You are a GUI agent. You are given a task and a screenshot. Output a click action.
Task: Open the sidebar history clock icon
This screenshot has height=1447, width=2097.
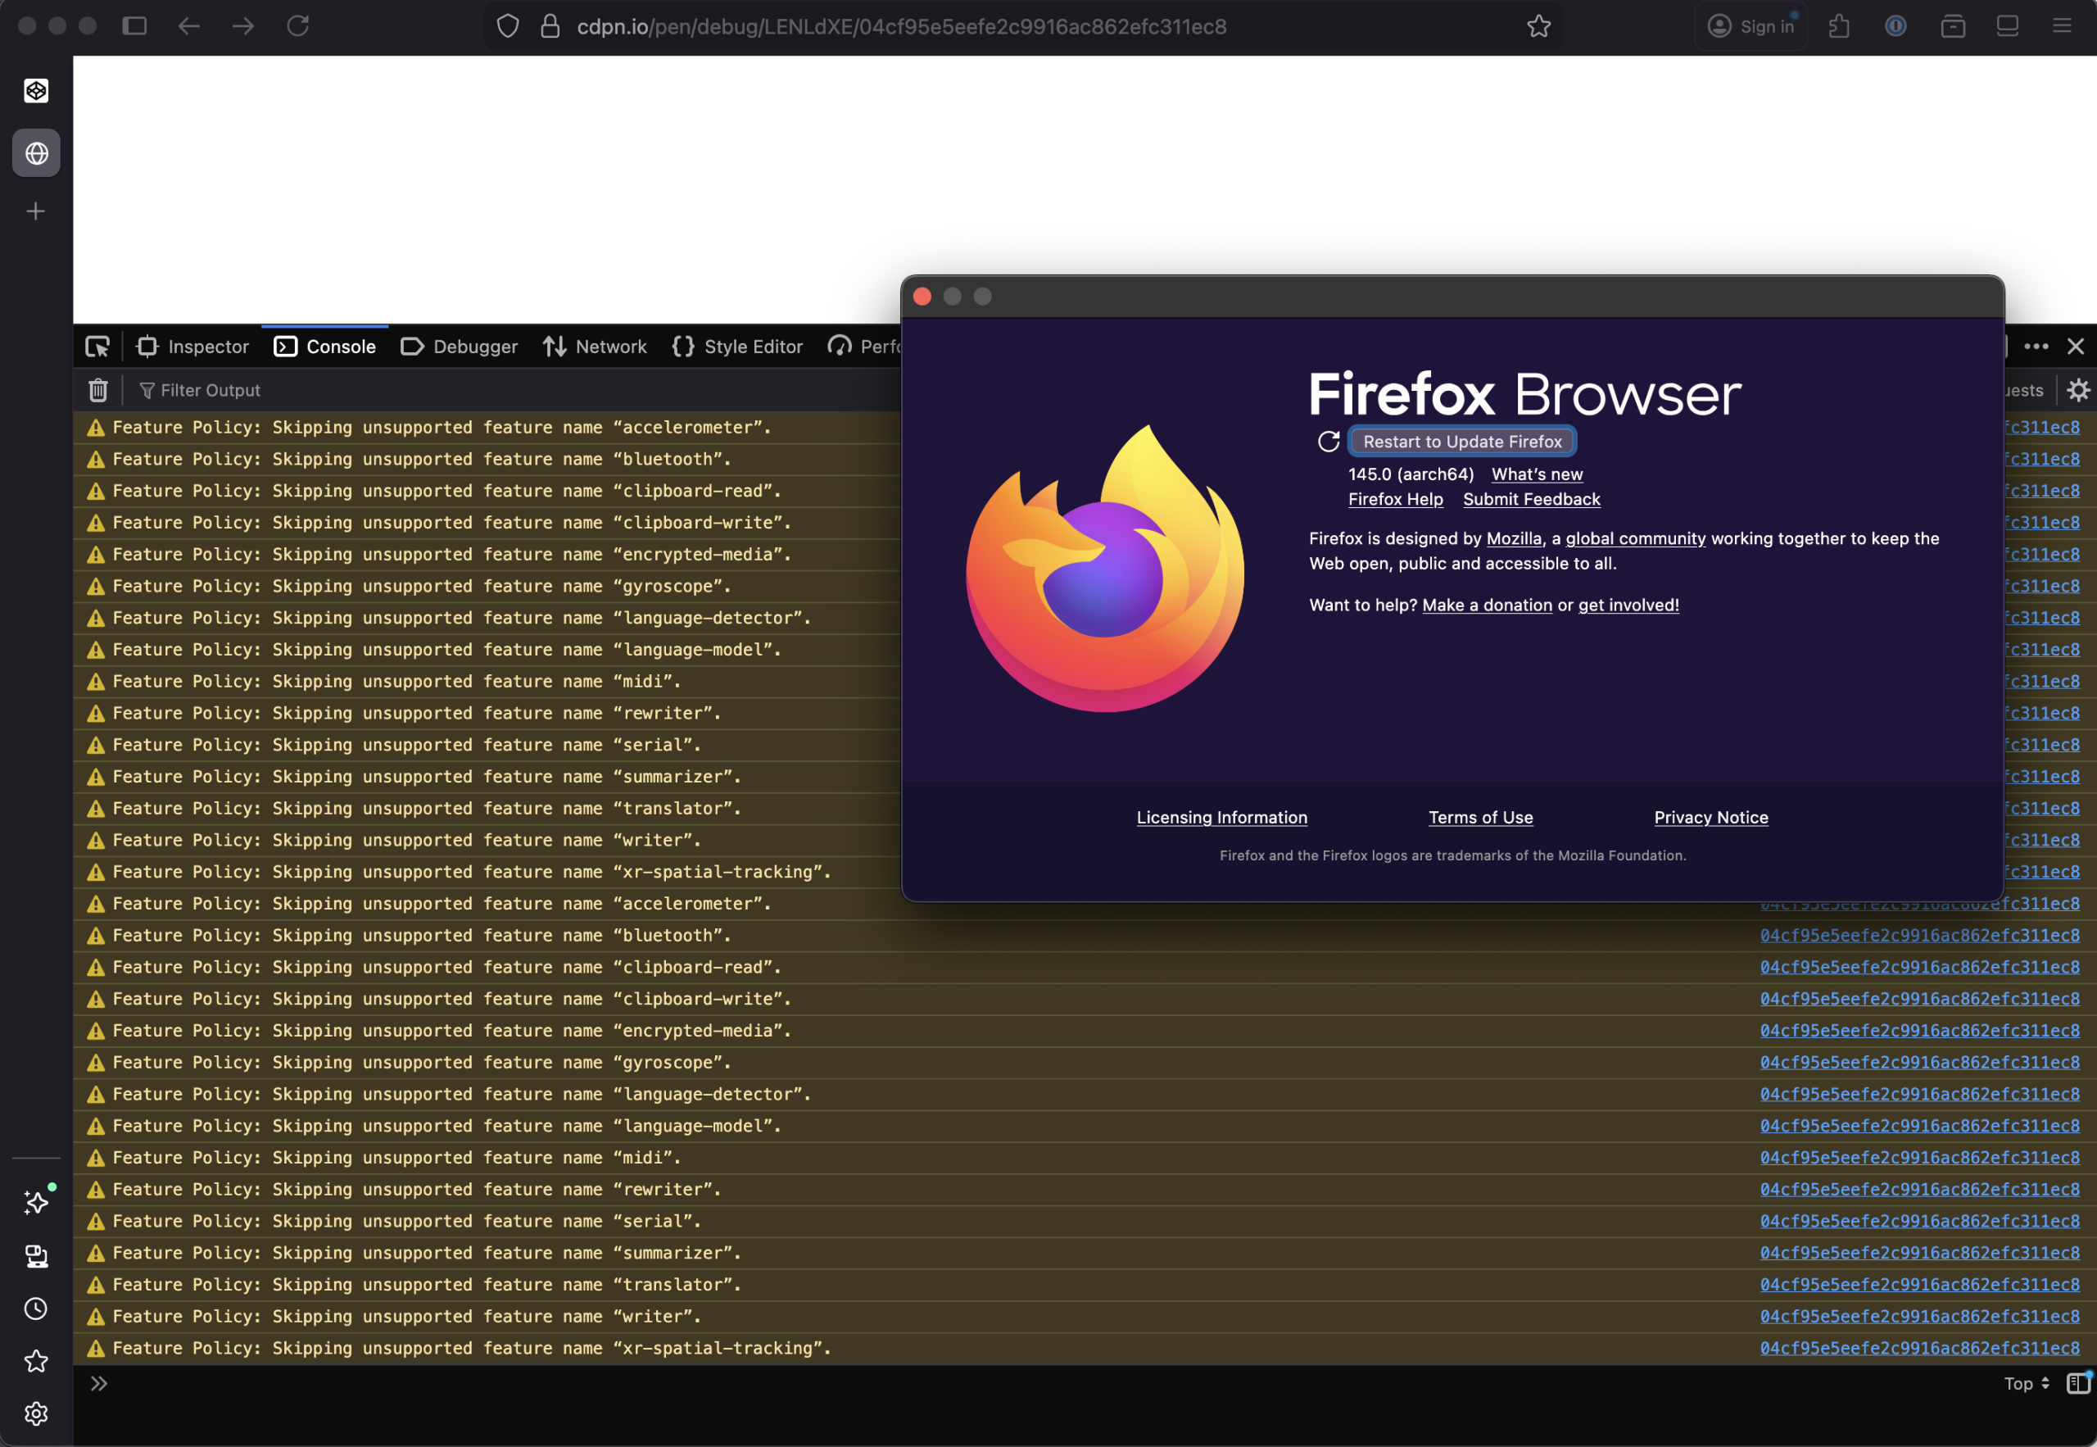pos(36,1309)
